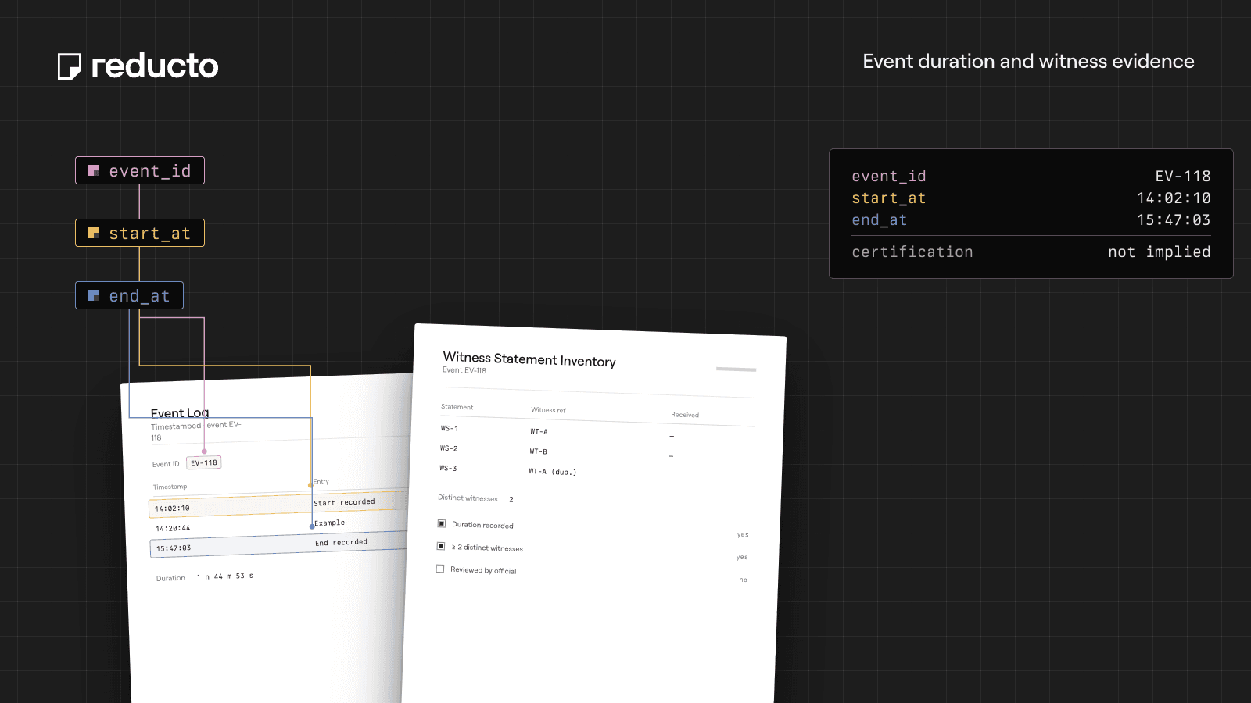
Task: Click the Witness Statement Inventory title
Action: 529,359
